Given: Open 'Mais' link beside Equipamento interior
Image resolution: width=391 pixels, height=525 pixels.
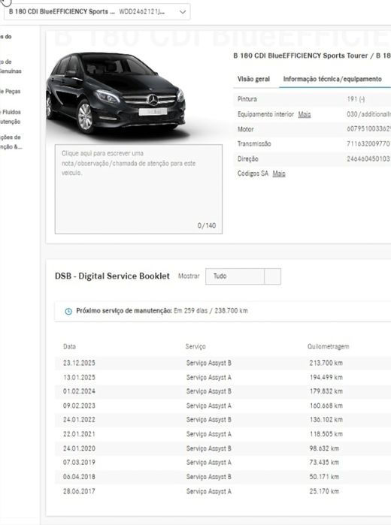Looking at the screenshot, I should [305, 114].
